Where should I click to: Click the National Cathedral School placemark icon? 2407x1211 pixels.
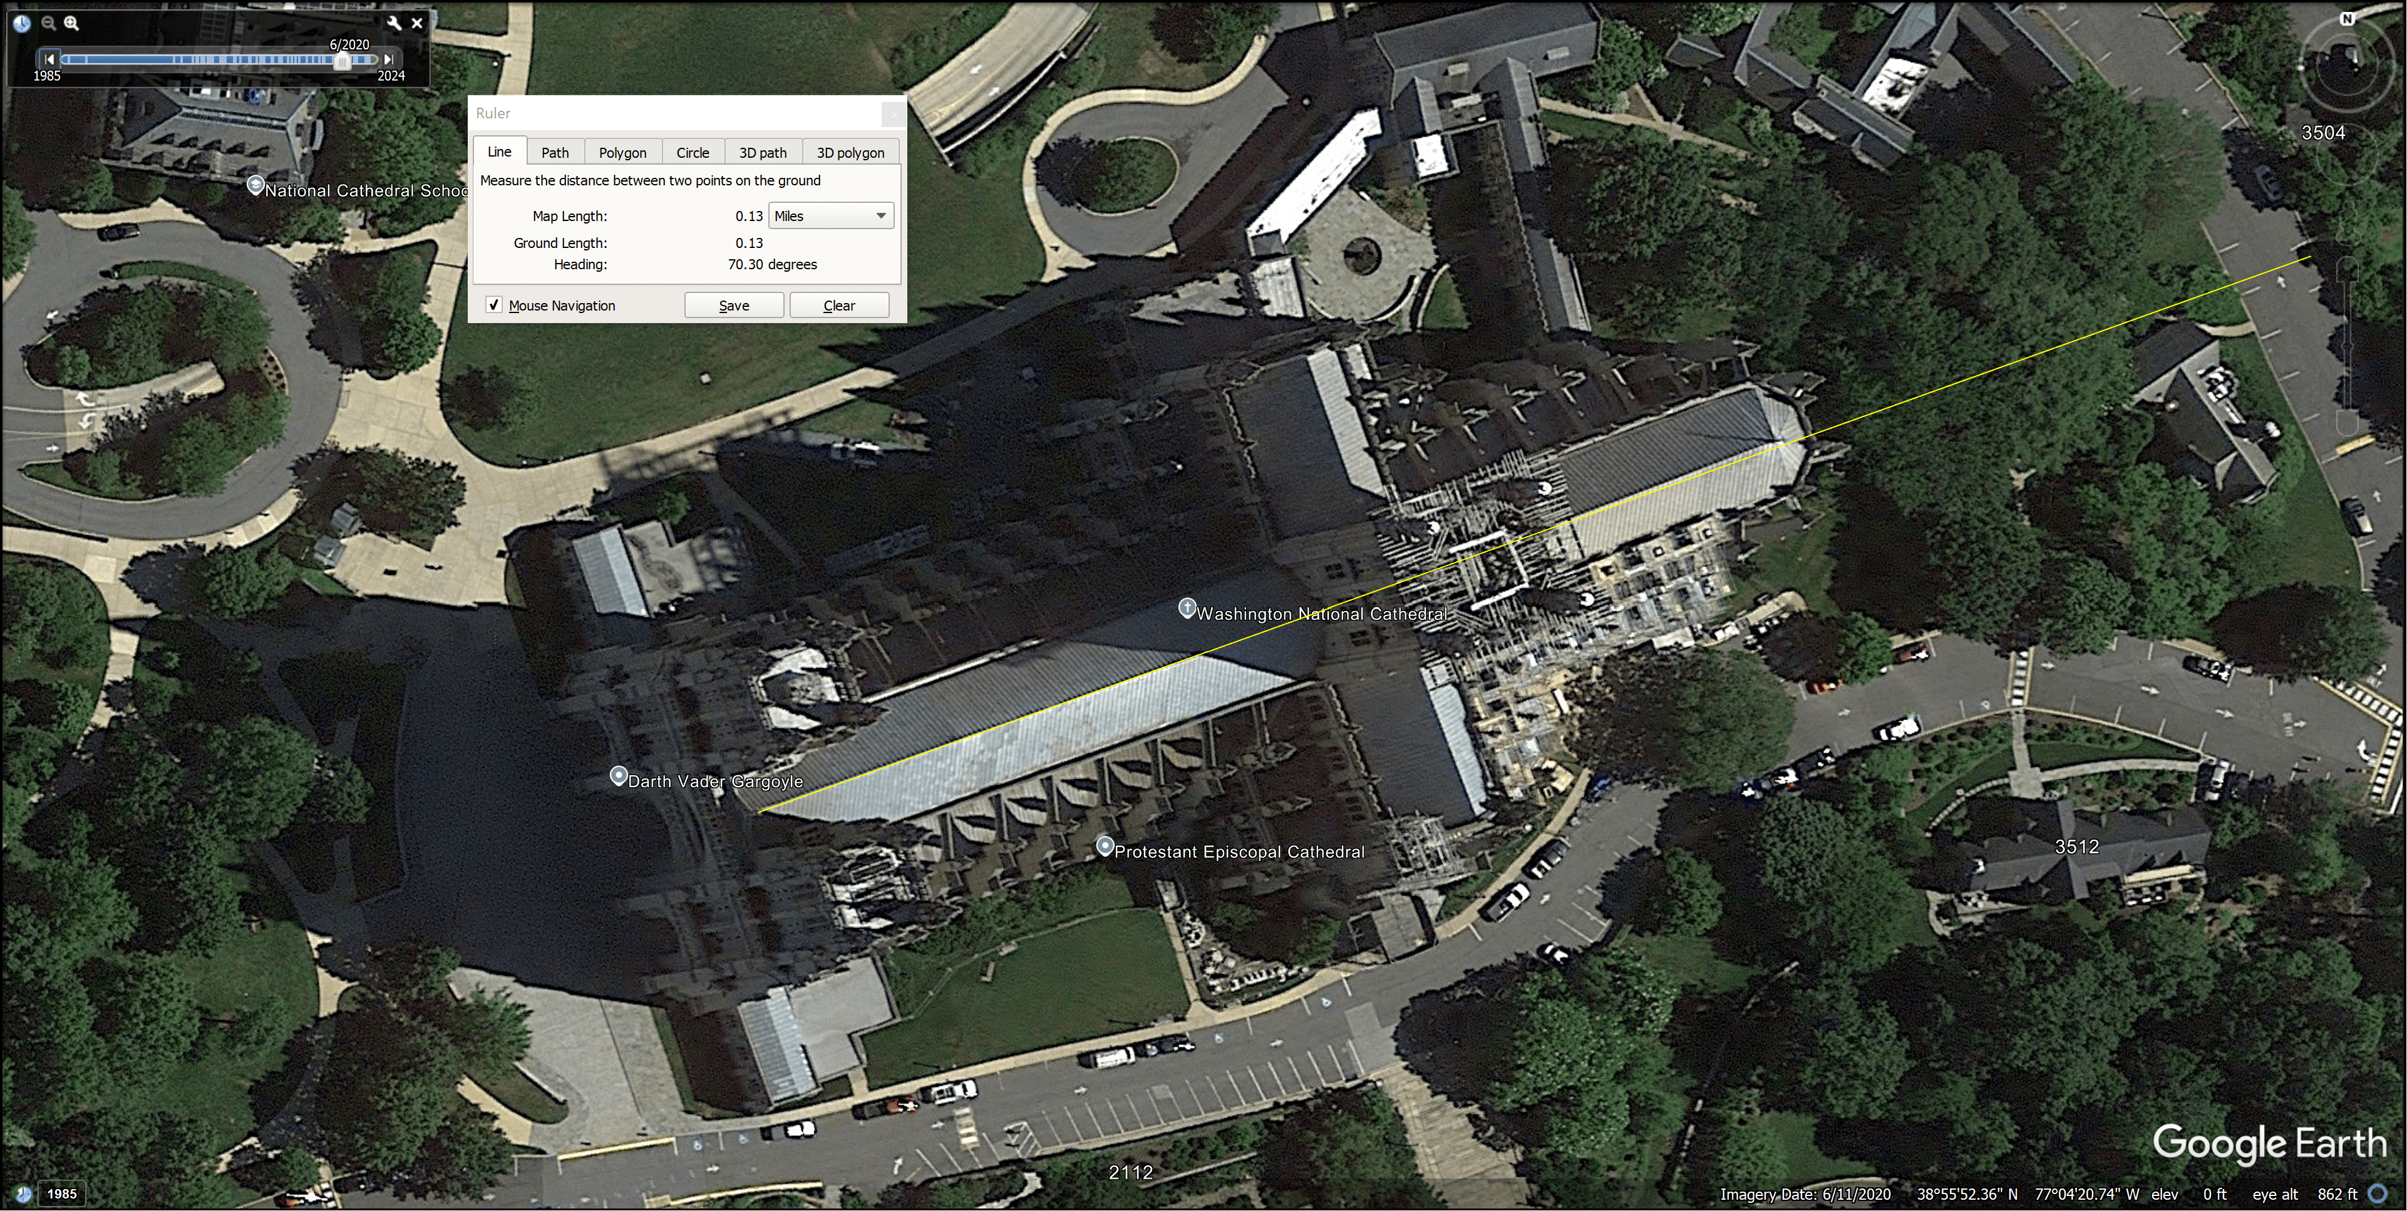pyautogui.click(x=255, y=185)
